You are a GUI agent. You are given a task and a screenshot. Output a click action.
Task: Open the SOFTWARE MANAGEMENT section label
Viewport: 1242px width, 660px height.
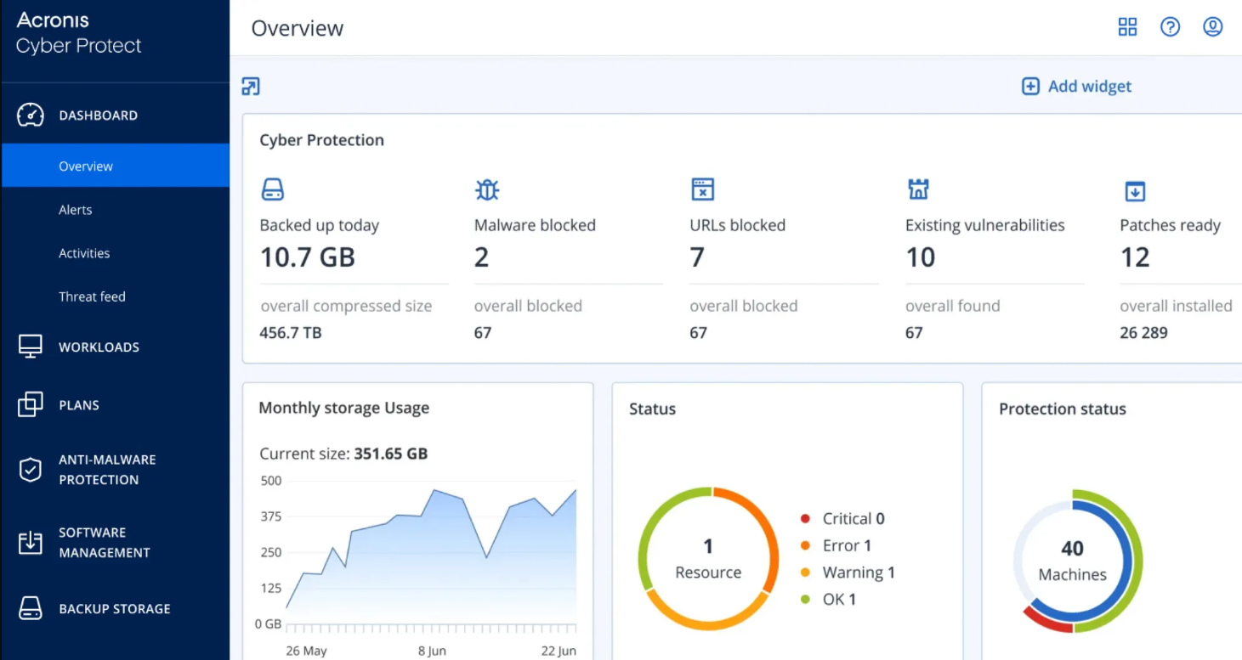click(105, 542)
